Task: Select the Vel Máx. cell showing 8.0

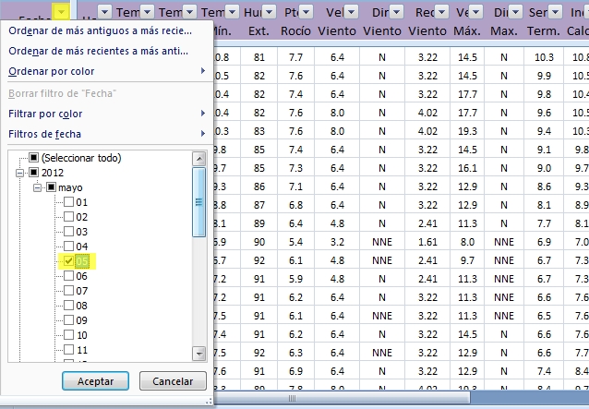Action: [467, 242]
